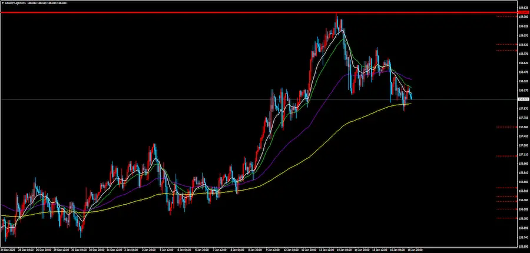Click the red dotted level marker near 157.110
Image resolution: width=530 pixels, height=253 pixels.
505,156
